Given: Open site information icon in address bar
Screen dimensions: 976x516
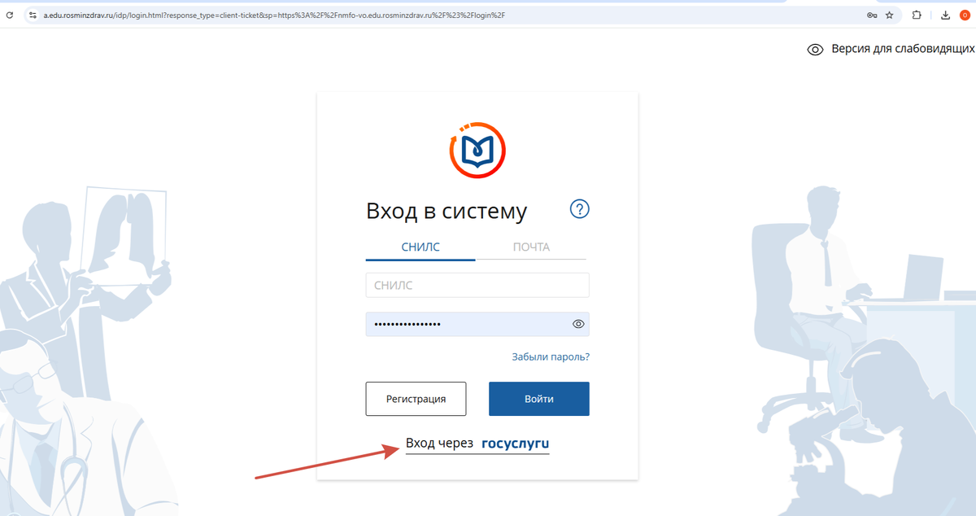Looking at the screenshot, I should coord(32,15).
